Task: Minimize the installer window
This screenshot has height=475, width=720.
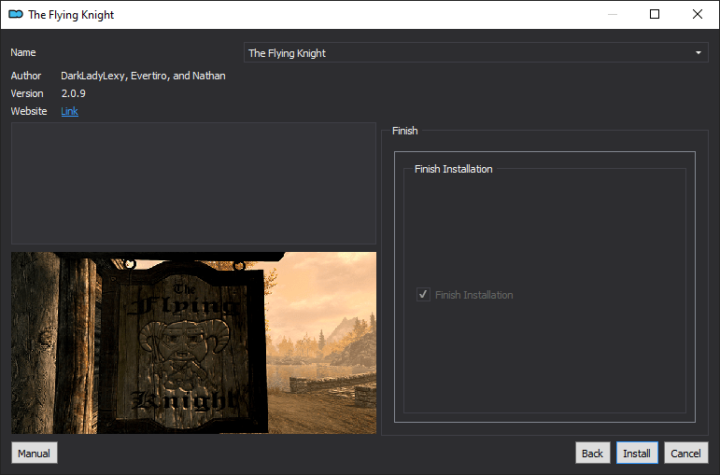Action: click(612, 14)
